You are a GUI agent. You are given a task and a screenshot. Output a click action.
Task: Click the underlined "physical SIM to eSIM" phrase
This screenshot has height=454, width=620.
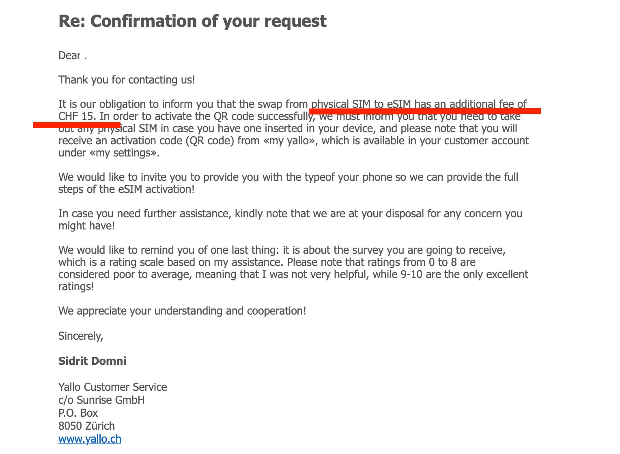coord(361,104)
